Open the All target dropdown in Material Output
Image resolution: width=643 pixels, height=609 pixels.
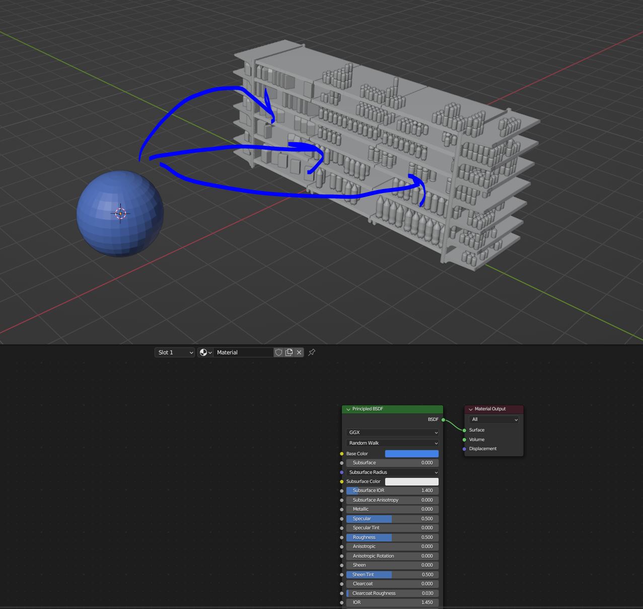pos(493,419)
